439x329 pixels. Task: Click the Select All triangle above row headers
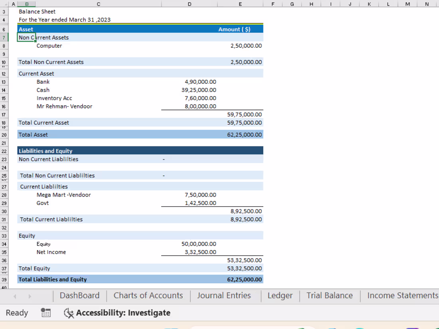(x=6, y=4)
